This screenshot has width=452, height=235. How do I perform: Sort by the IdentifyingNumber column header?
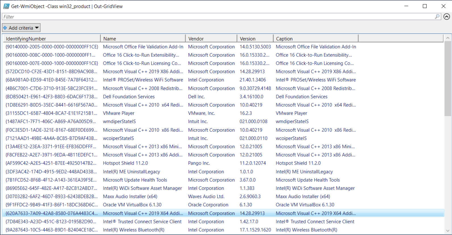point(52,39)
